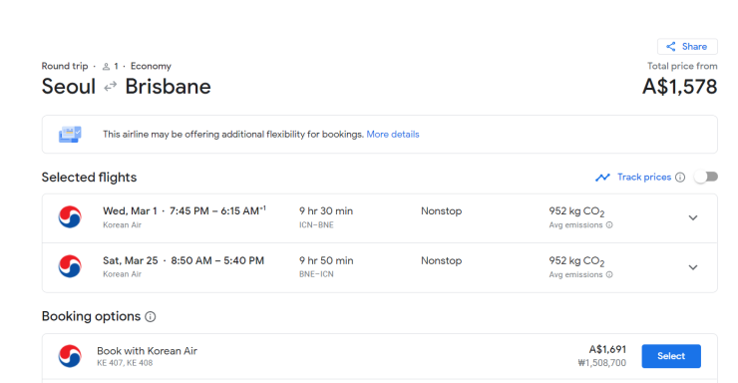
Task: Click the passenger count person icon
Action: (107, 67)
